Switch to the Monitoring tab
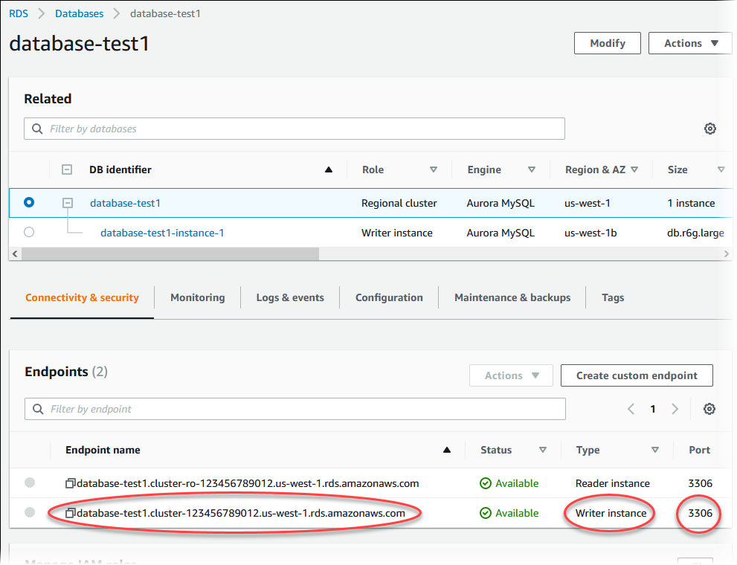The width and height of the screenshot is (737, 565). [x=197, y=297]
